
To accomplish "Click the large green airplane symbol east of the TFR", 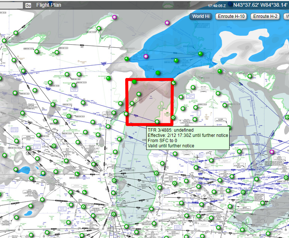I will click(x=212, y=102).
